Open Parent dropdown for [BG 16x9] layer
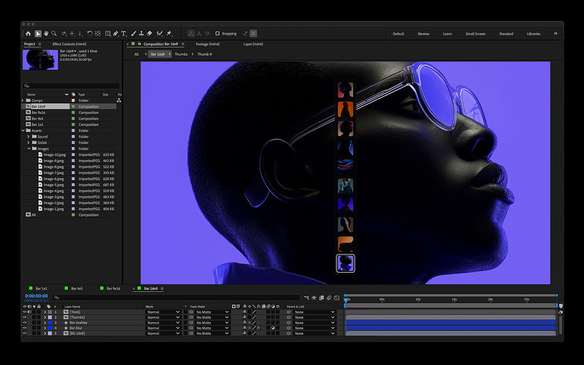Viewport: 584px width, 365px height. pyautogui.click(x=314, y=334)
